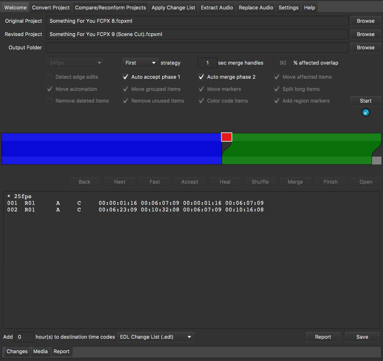The height and width of the screenshot is (361, 383).
Task: Toggle Color code items checkbox
Action: 201,101
